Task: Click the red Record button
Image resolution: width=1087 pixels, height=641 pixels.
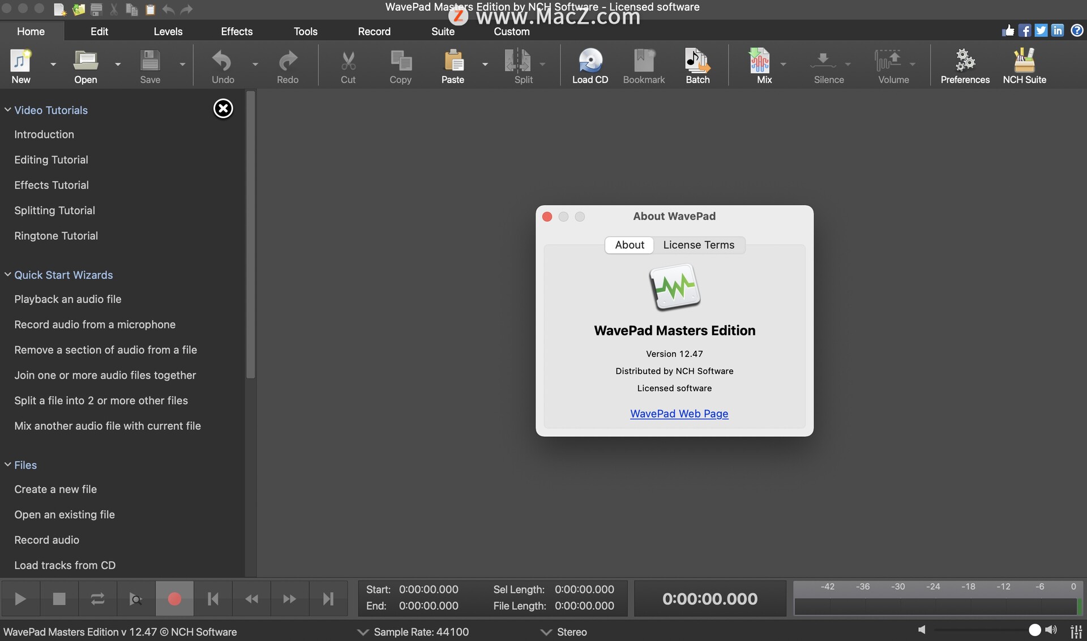Action: 174,599
